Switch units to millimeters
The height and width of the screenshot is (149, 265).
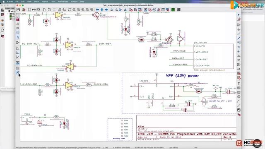18,32
